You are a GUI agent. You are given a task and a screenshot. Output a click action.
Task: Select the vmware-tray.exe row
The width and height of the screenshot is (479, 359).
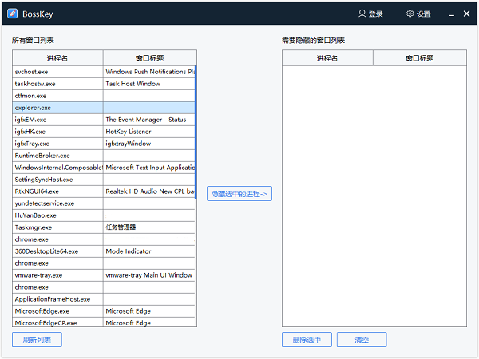tap(104, 275)
